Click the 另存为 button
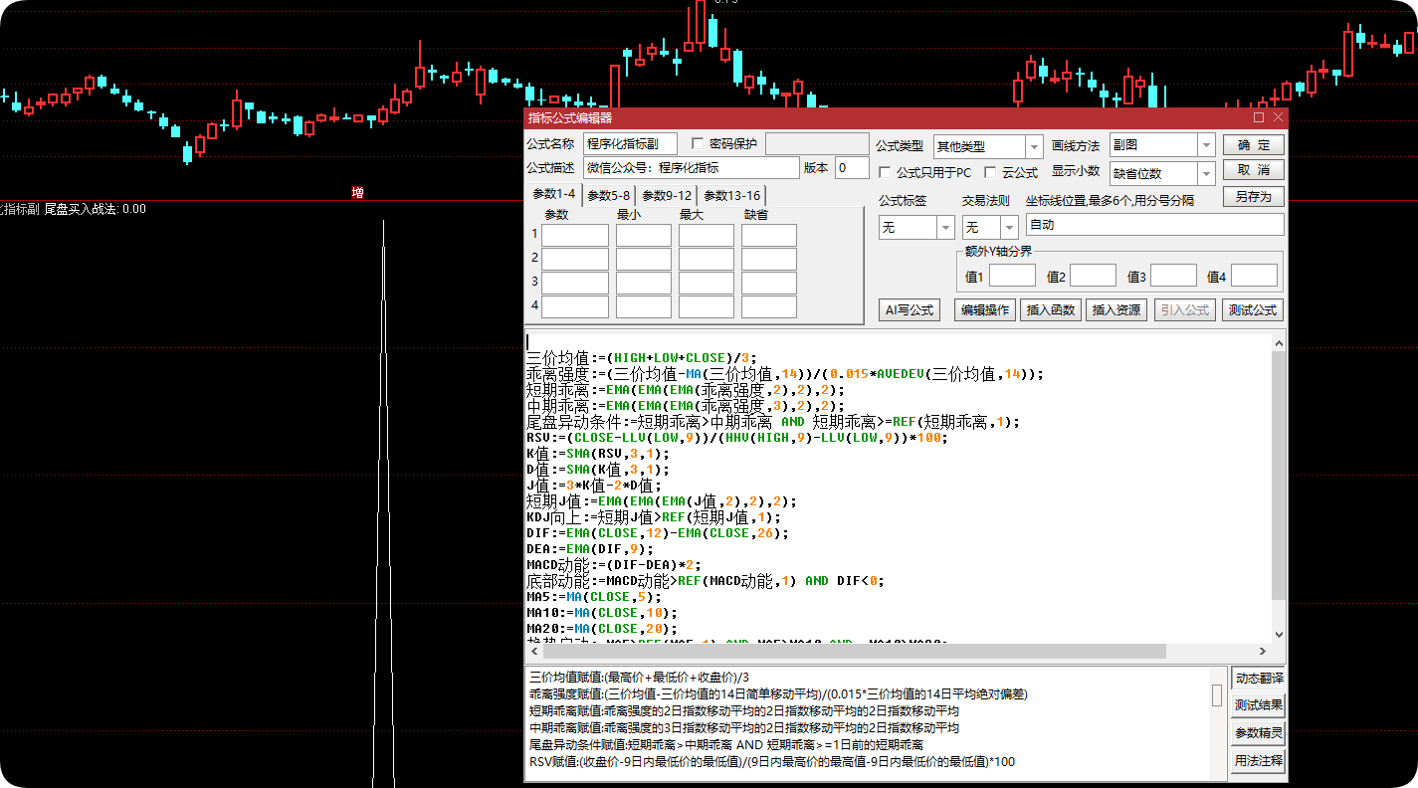The image size is (1418, 788). click(1254, 196)
